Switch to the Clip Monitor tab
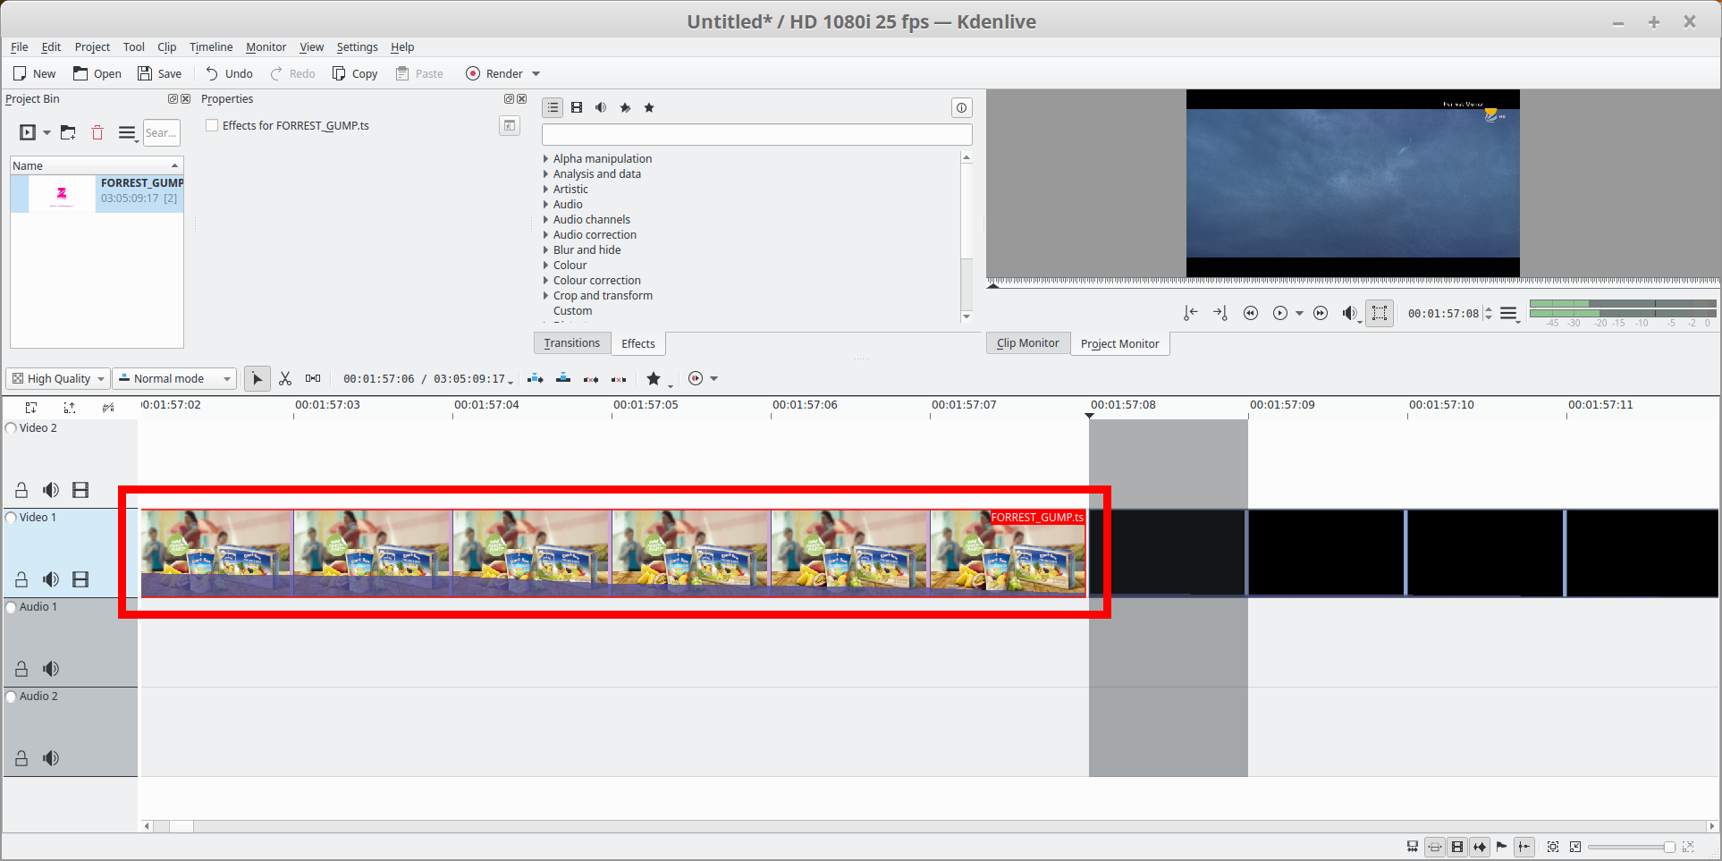 click(x=1028, y=343)
